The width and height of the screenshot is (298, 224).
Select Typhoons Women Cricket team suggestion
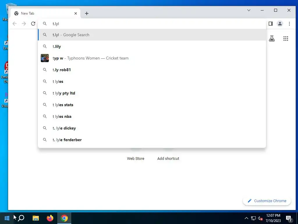click(152, 58)
